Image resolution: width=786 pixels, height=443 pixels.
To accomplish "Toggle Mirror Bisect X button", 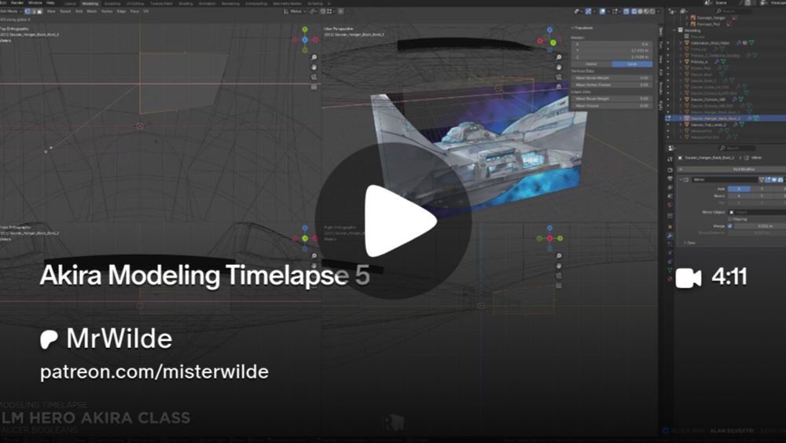I will click(739, 196).
